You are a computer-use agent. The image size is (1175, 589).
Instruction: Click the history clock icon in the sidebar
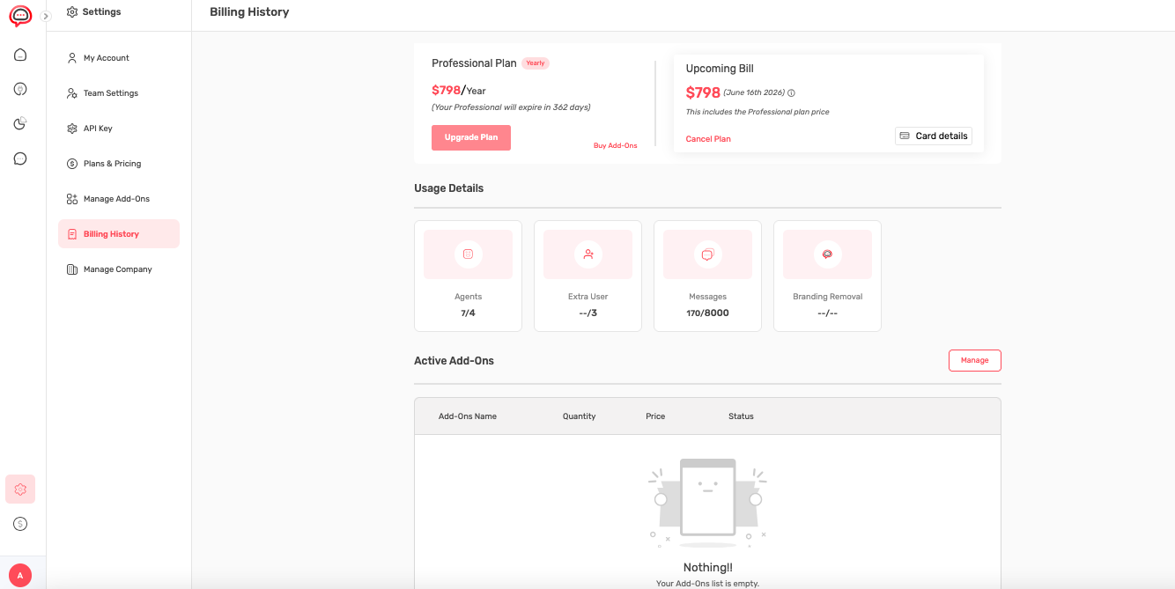tap(19, 123)
